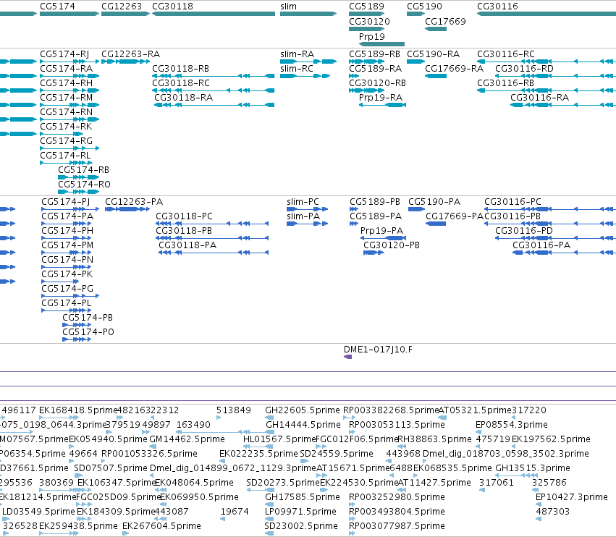Click the slim gene label
Image resolution: width=616 pixels, height=537 pixels.
(288, 7)
